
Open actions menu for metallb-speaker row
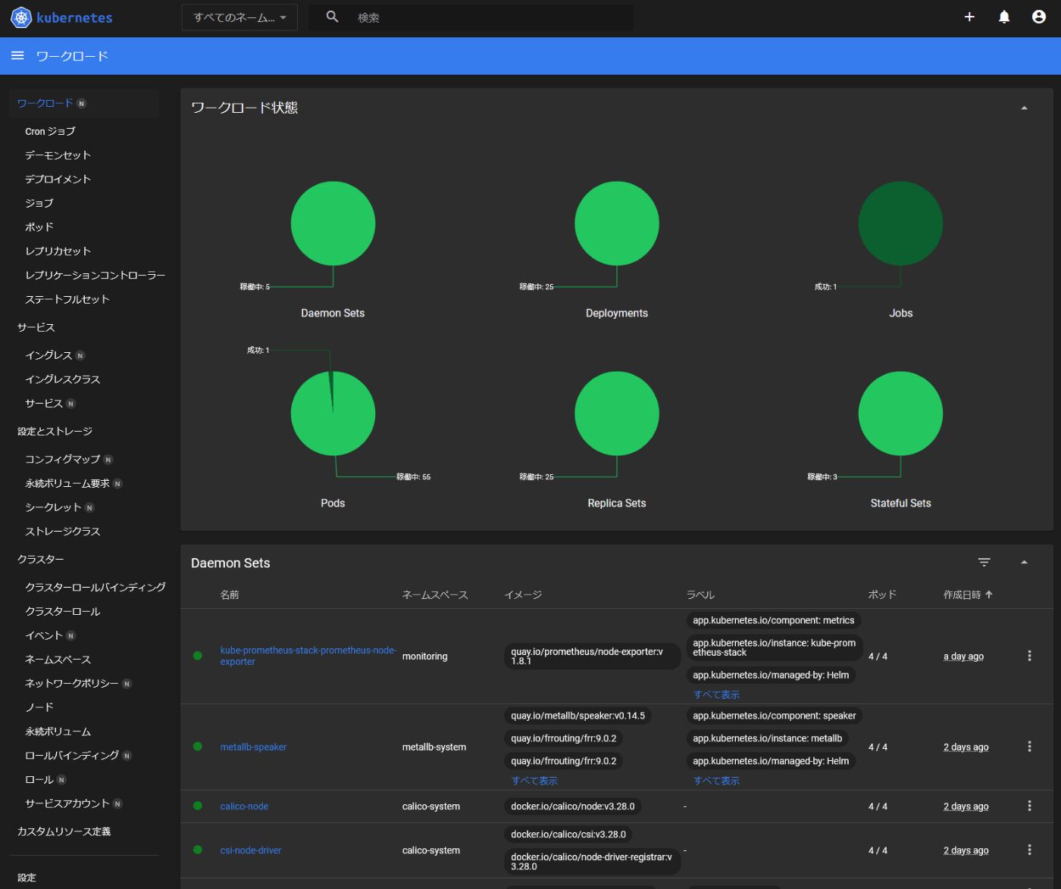(x=1029, y=747)
